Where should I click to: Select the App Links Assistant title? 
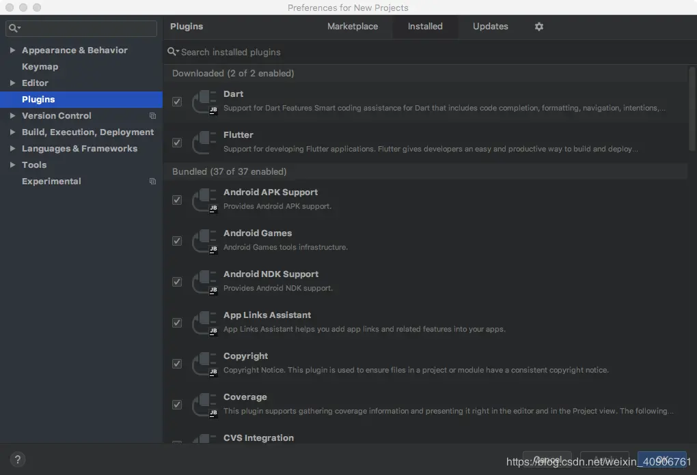266,315
